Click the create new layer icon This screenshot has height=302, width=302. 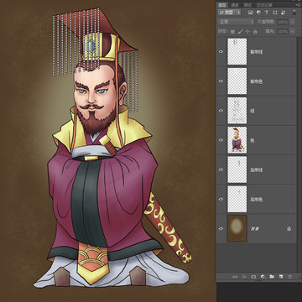coord(281,276)
